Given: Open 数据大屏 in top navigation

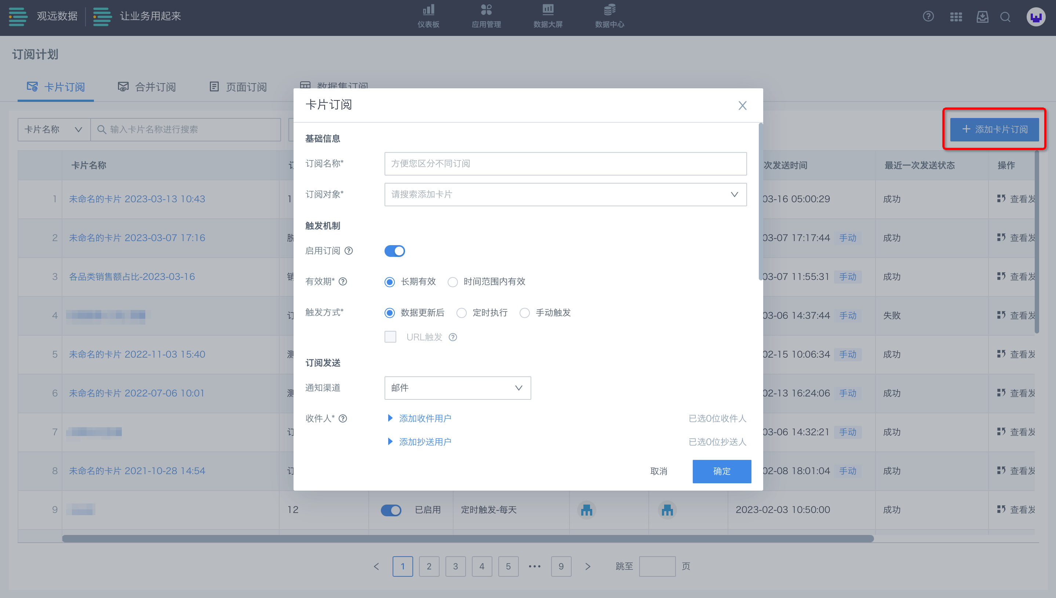Looking at the screenshot, I should pos(548,16).
